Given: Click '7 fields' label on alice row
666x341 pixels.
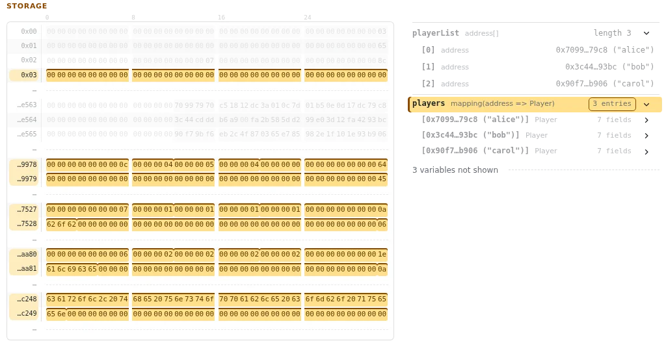Looking at the screenshot, I should (x=614, y=120).
